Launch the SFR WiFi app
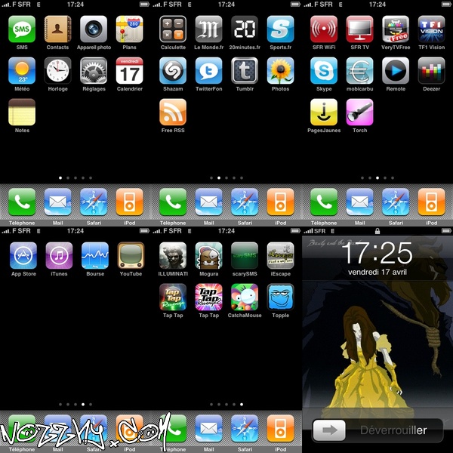Screen dimensions: 453x453 tap(324, 29)
